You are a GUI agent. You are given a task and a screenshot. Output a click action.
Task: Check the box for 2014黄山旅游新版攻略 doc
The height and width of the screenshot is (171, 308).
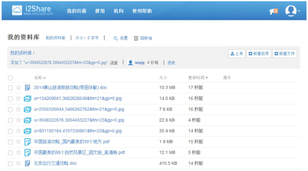(10, 87)
